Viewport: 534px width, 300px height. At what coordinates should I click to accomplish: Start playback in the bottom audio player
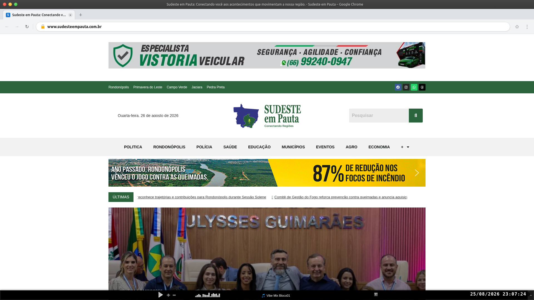[x=160, y=295]
